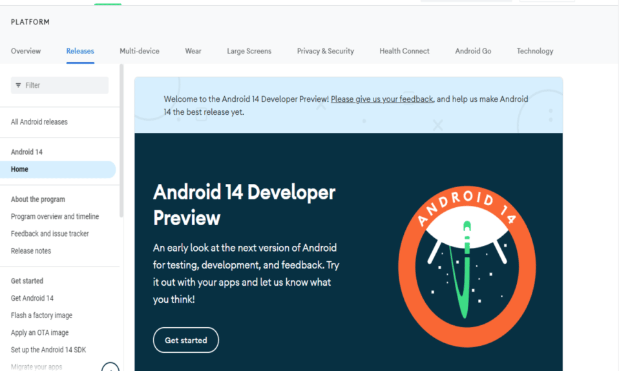Screen dimensions: 619x371
Task: Click the PLATFORM section title
Action: pyautogui.click(x=30, y=22)
